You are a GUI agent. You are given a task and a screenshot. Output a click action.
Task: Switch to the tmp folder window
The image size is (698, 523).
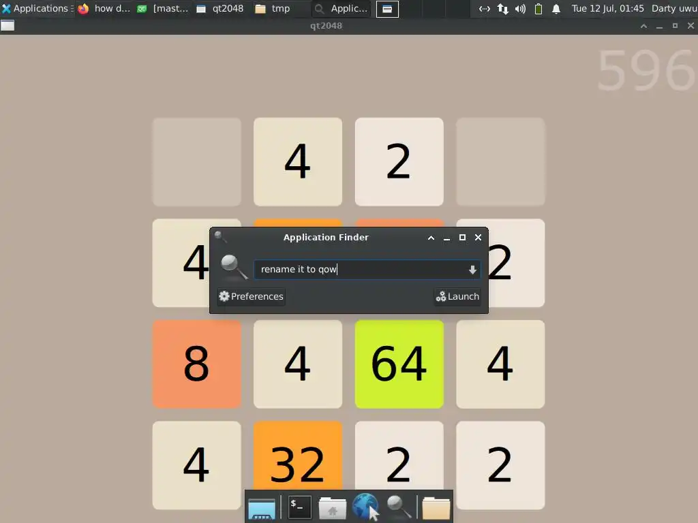(273, 8)
